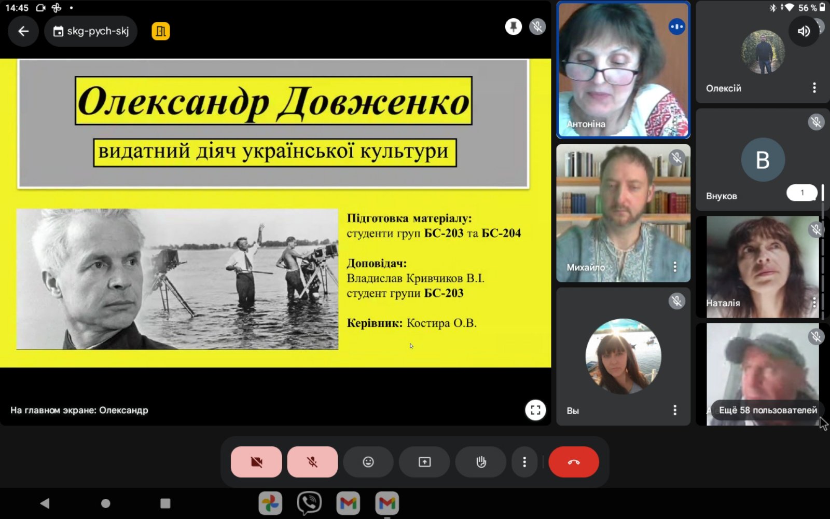Unmute your microphone

(312, 462)
